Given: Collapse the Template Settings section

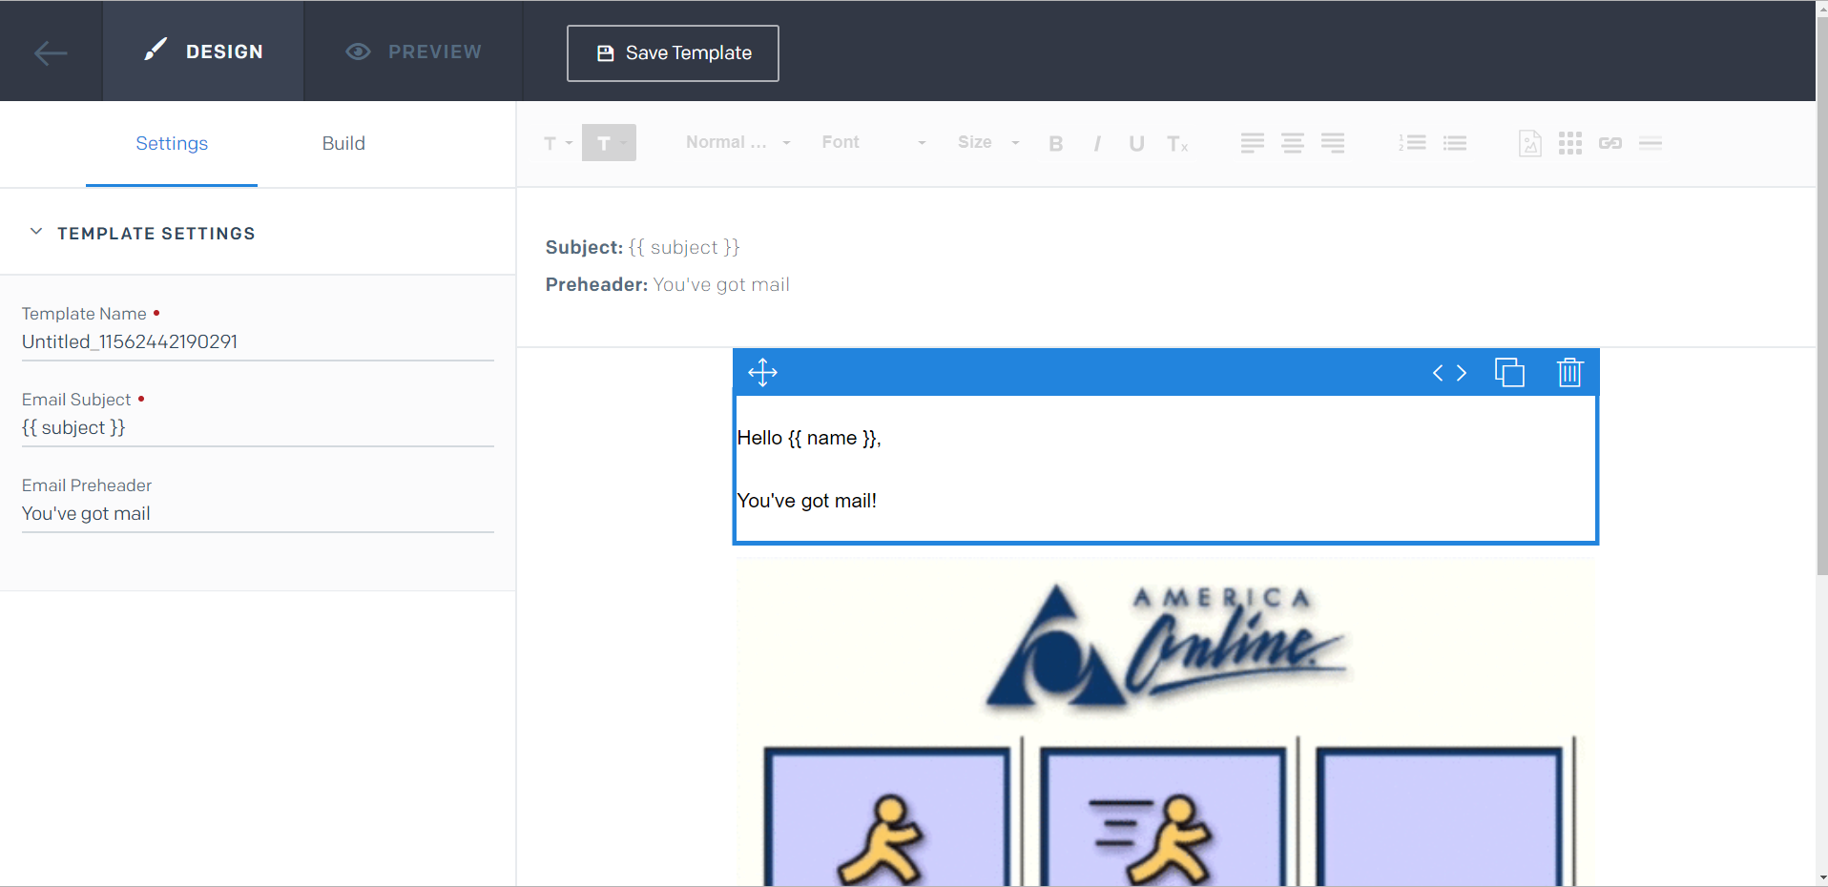Looking at the screenshot, I should point(35,231).
